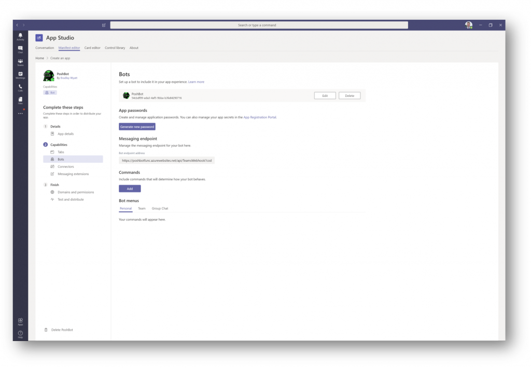Open the Tabs capability step

coord(61,152)
